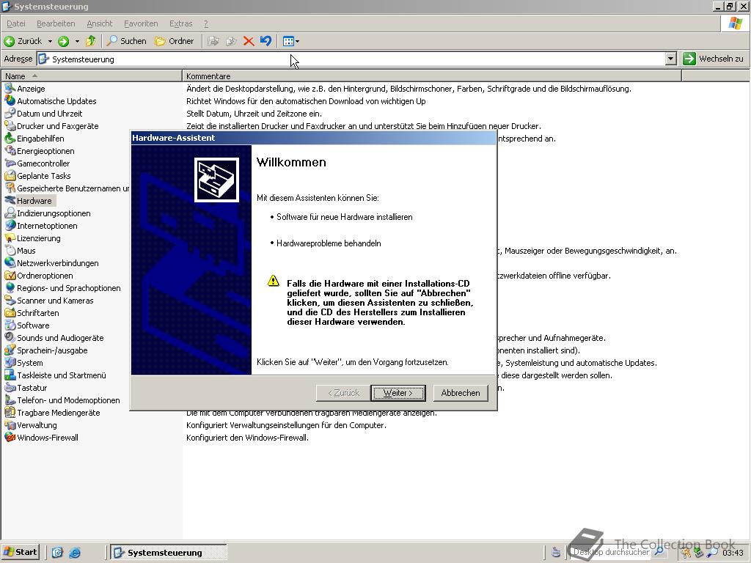Image resolution: width=751 pixels, height=563 pixels.
Task: Click the Copy To folder toolbar icon
Action: [x=231, y=41]
